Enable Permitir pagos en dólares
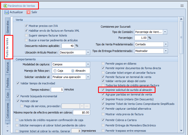 (x=103, y=64)
